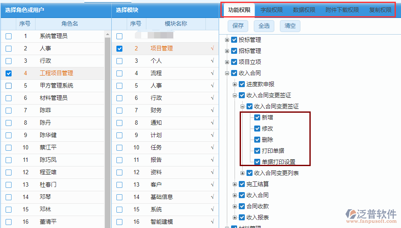
Task: Uncheck the 工程项目管理 role checkbox
Action: (x=9, y=73)
